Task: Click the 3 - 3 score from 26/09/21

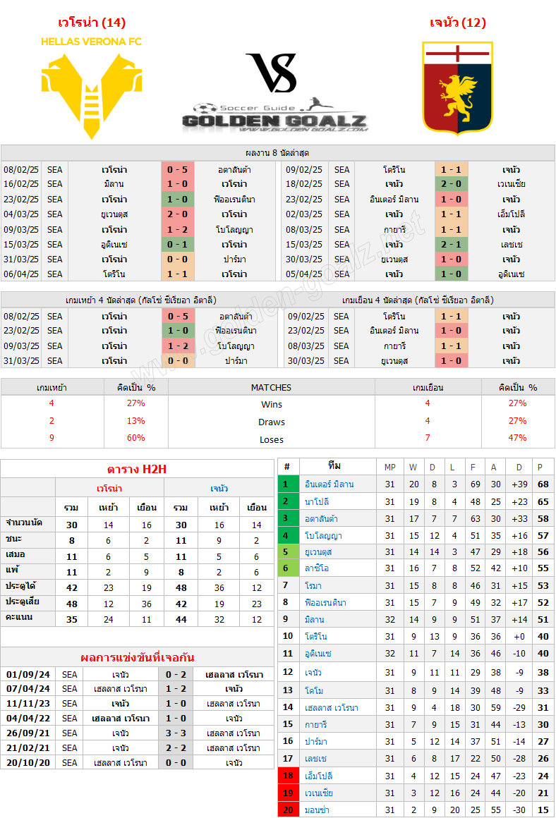Action: click(x=176, y=733)
